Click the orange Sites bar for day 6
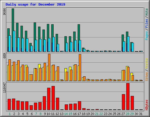 click(x=32, y=78)
